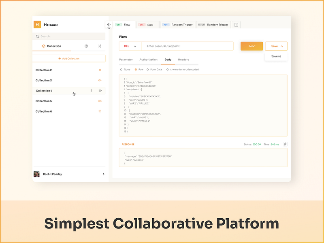Viewport: 324px width, 243px height.
Task: Switch to the DEL Bulk tab
Action: 148,25
